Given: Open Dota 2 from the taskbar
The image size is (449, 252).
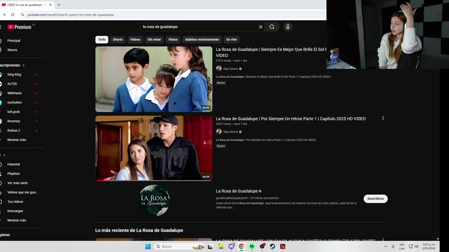Looking at the screenshot, I should click(283, 246).
